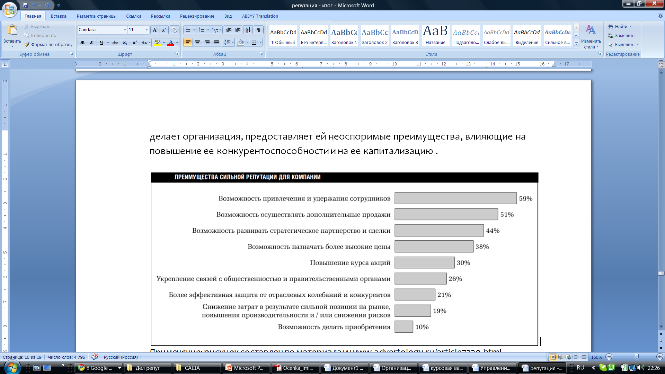Viewport: 665px width, 374px height.
Task: Open Font dialog launcher
Action: (x=177, y=54)
